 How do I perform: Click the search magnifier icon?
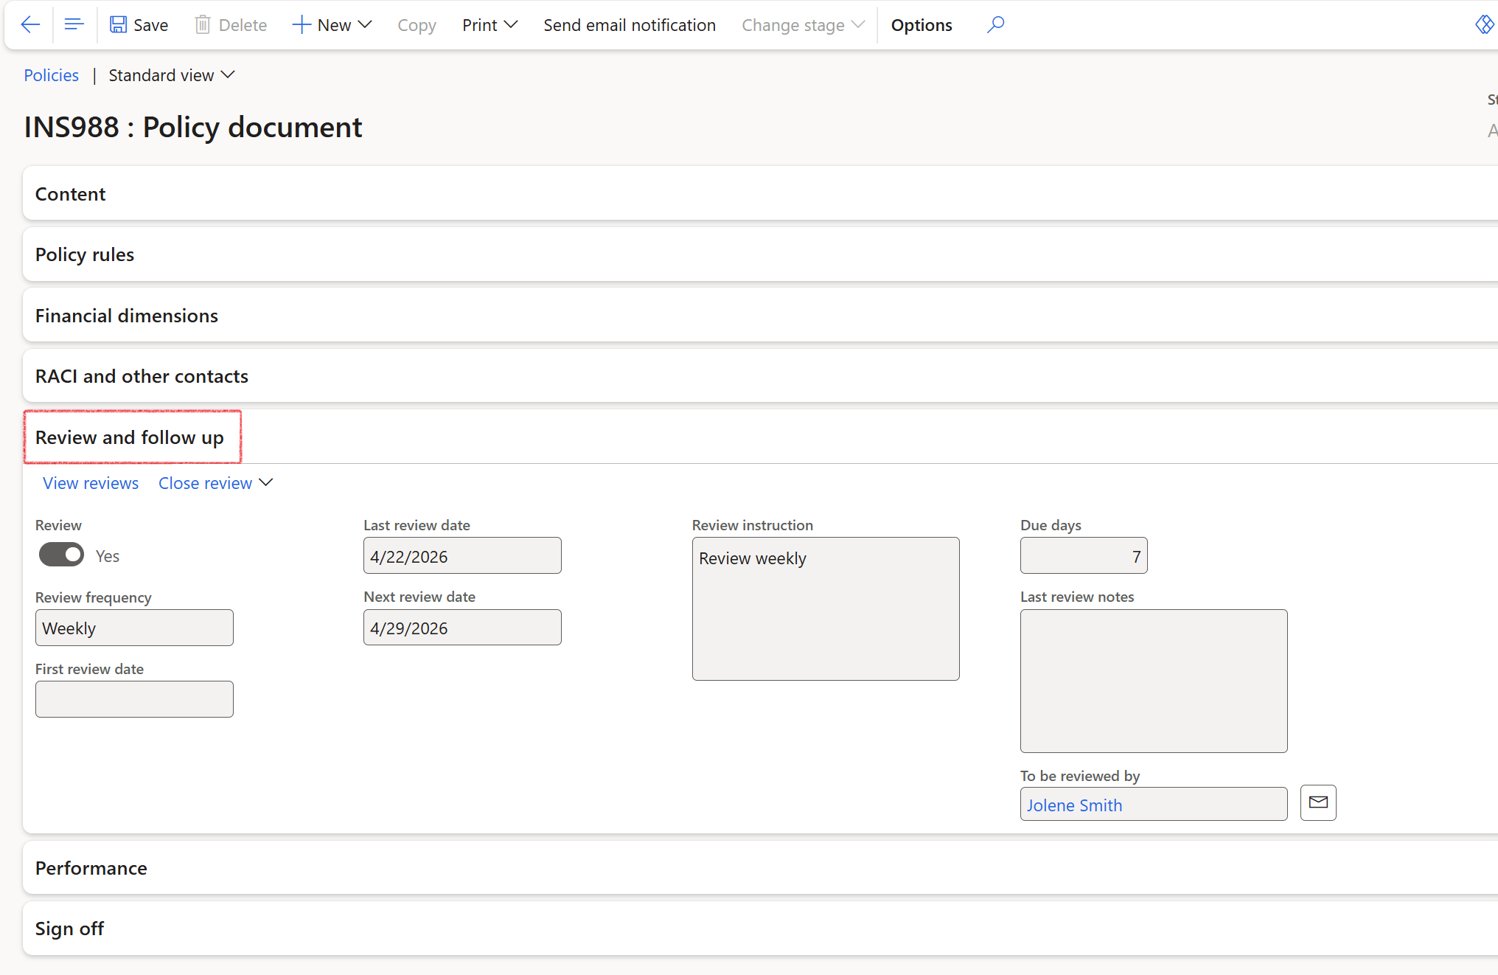point(995,25)
